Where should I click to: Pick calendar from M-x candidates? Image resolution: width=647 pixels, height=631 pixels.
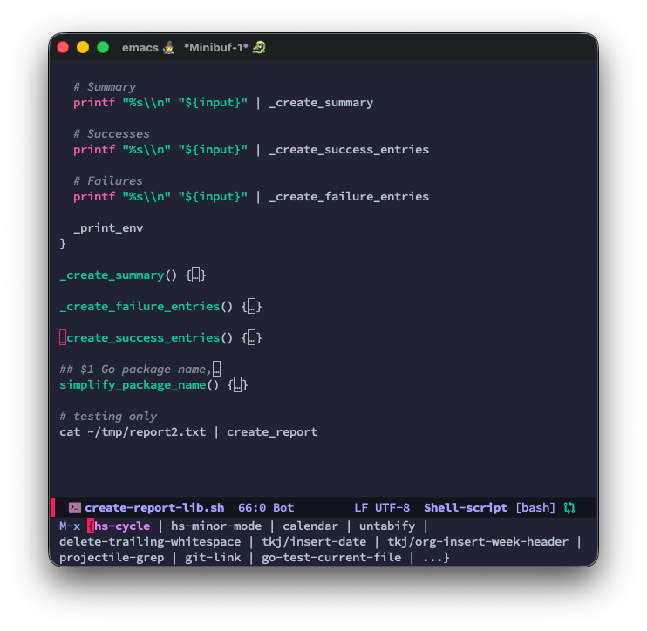click(310, 526)
